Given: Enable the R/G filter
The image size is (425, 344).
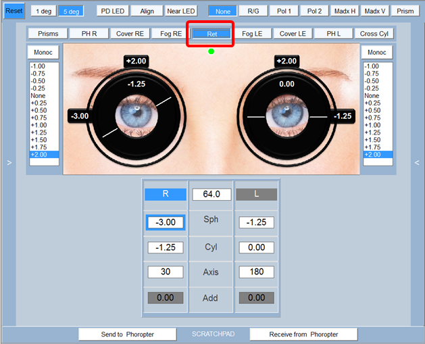Looking at the screenshot, I should coord(253,11).
